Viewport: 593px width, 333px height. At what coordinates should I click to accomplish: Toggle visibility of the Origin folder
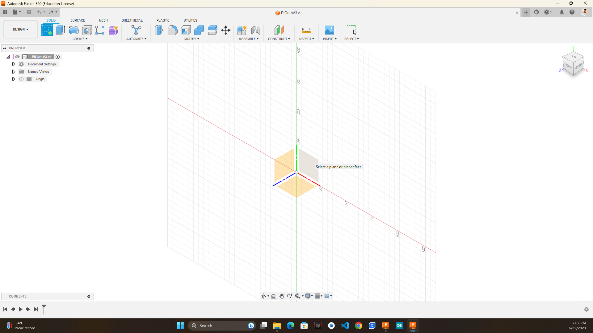click(21, 79)
